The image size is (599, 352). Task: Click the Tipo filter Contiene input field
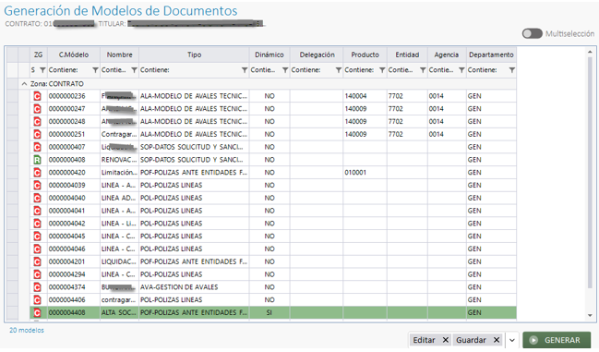point(190,70)
